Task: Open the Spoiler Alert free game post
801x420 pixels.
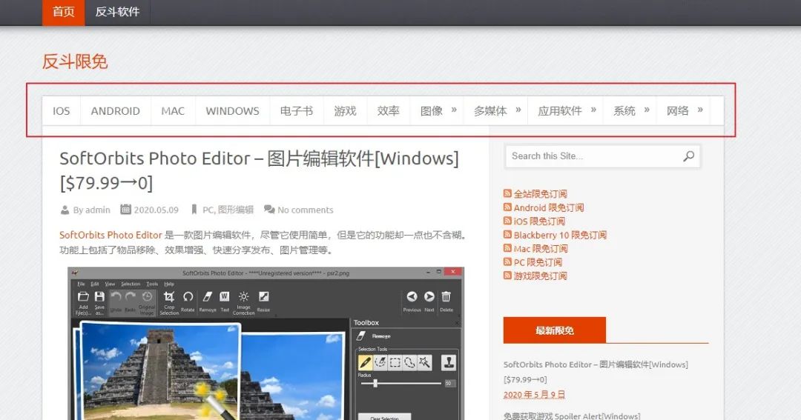Action: 572,416
